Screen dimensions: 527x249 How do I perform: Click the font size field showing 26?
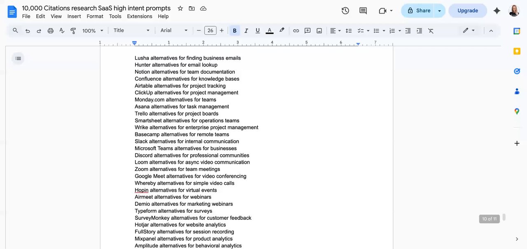pos(210,30)
